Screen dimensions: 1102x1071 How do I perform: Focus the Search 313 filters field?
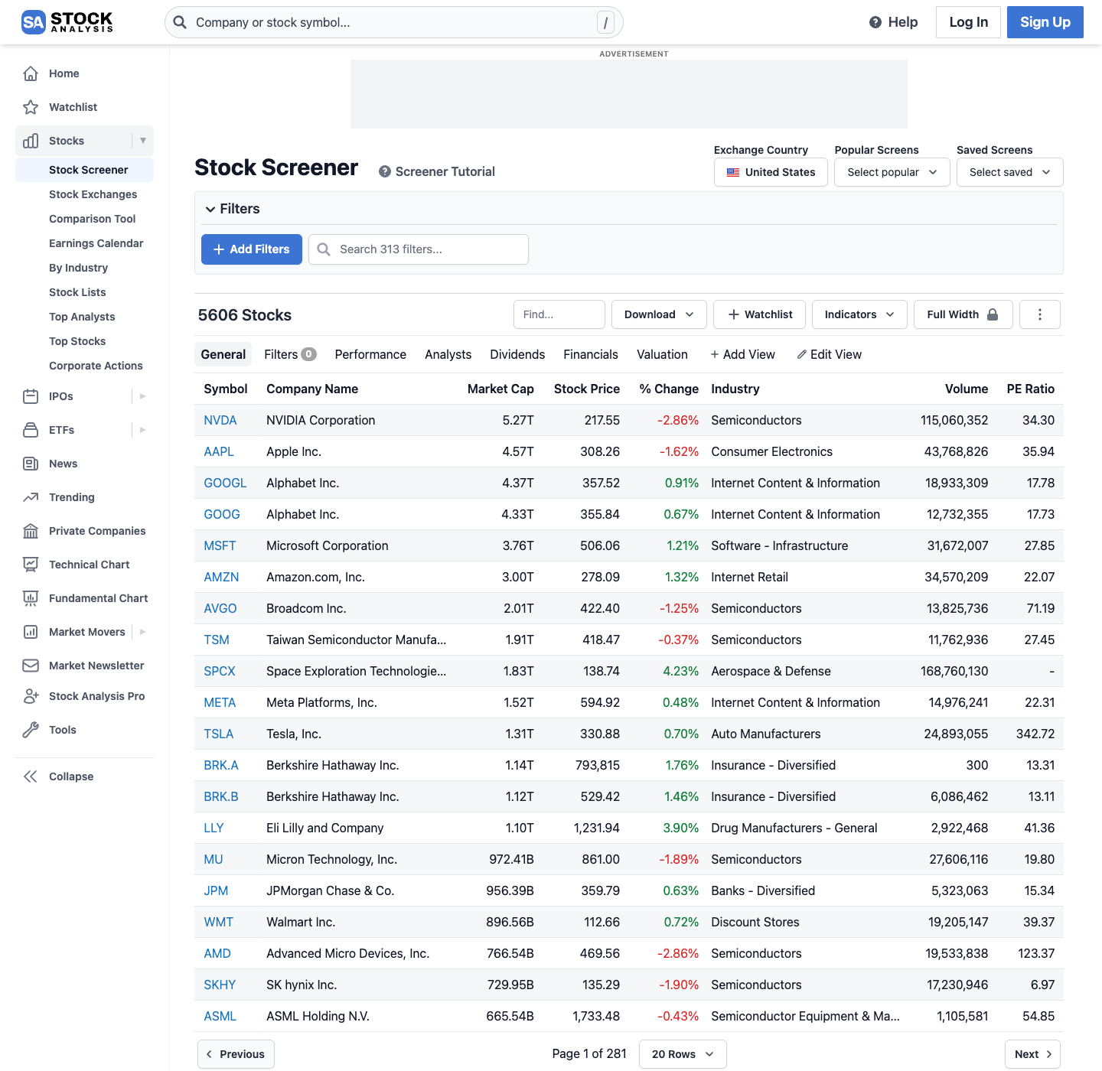[x=419, y=249]
